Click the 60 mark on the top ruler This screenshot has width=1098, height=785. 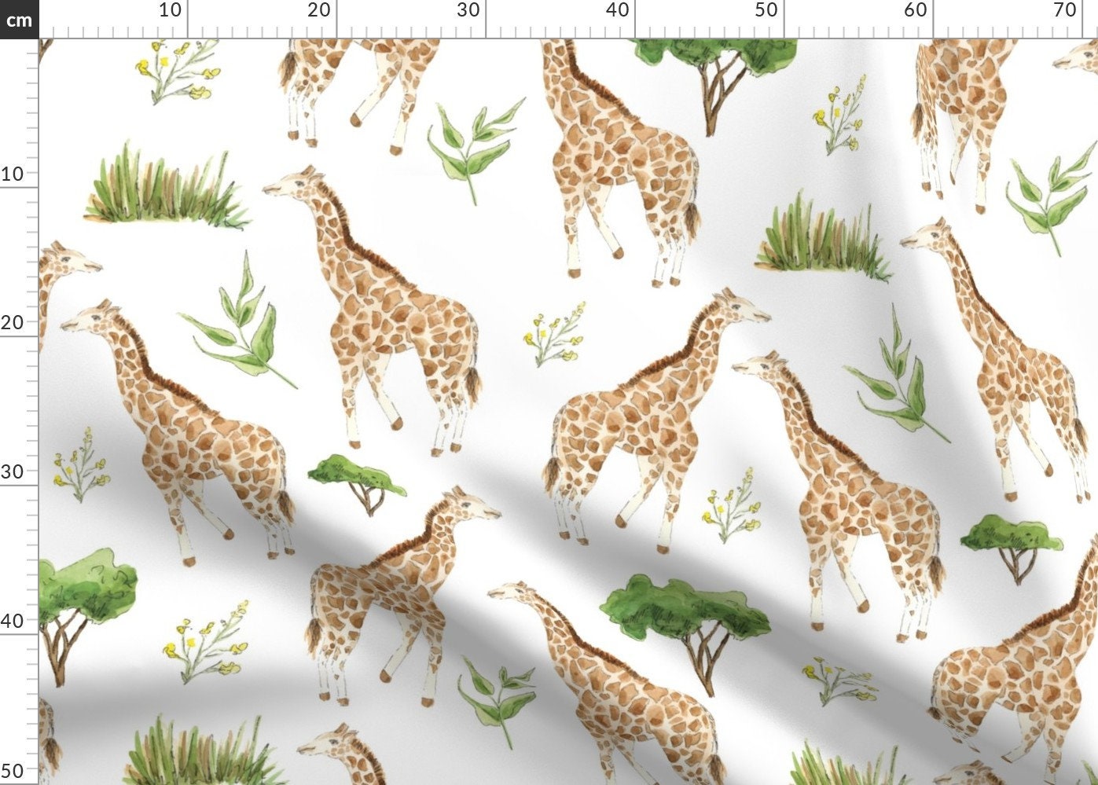click(915, 10)
